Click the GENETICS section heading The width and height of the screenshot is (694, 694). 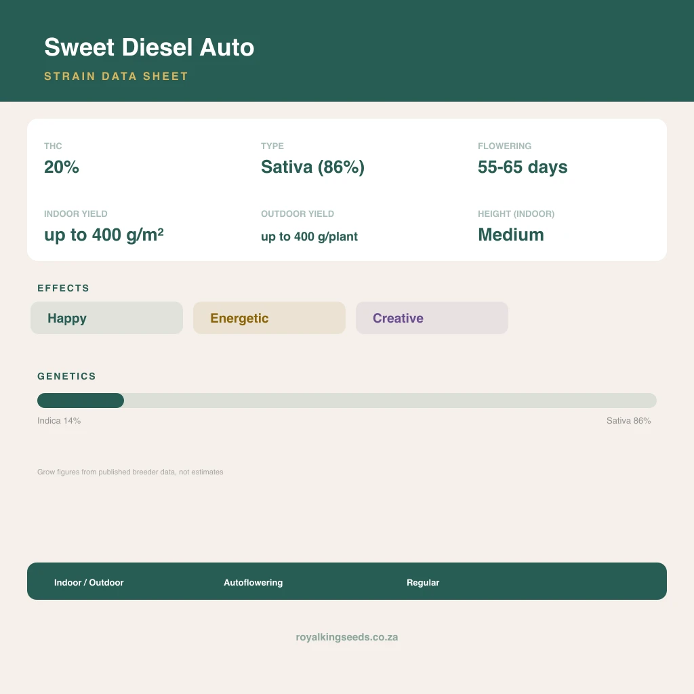click(66, 376)
